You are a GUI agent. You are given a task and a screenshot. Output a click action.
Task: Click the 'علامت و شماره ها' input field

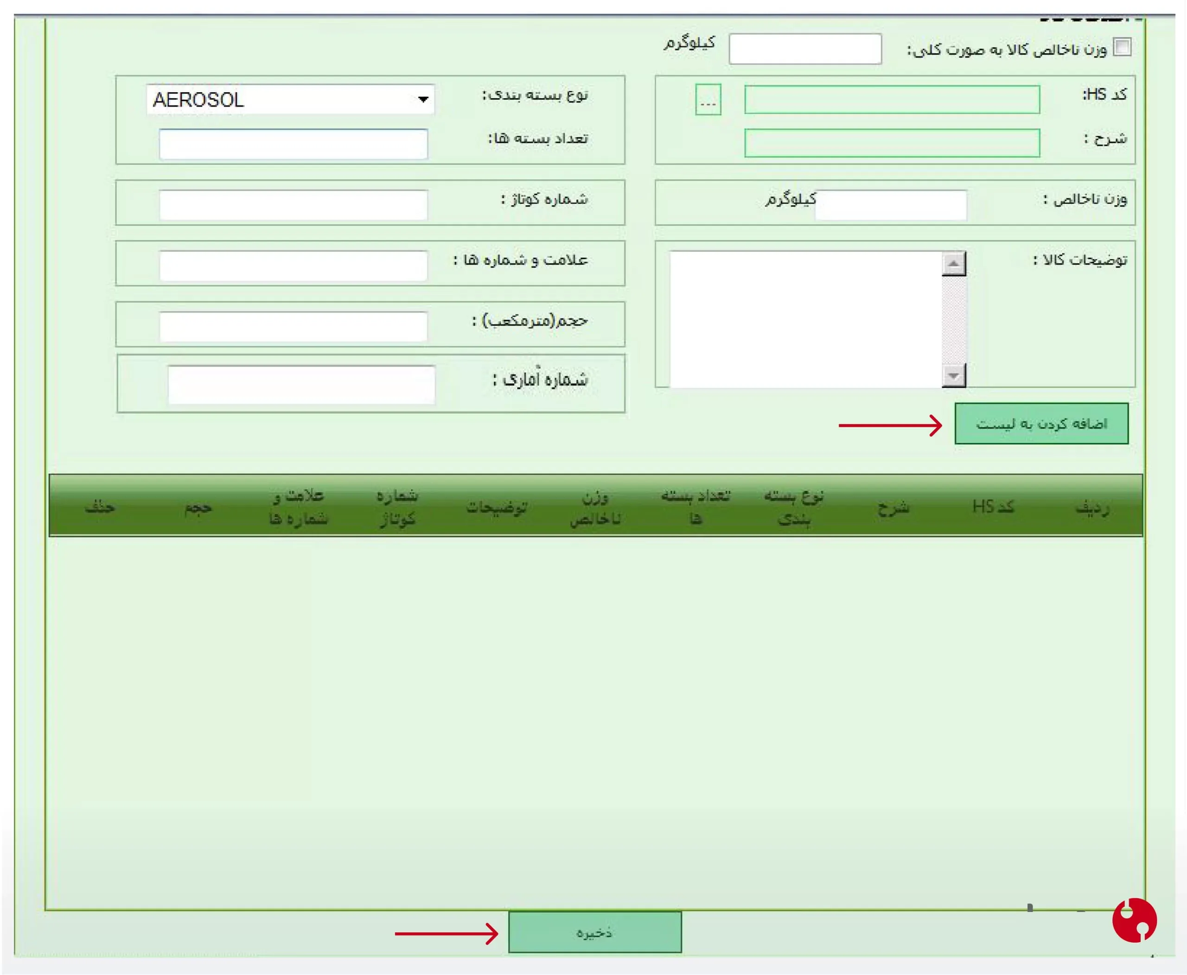[294, 265]
